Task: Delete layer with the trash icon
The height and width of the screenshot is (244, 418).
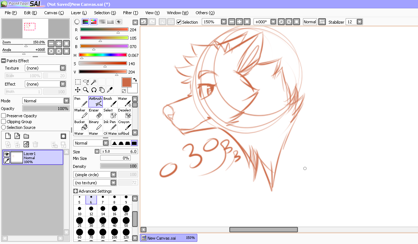Action: (35, 144)
